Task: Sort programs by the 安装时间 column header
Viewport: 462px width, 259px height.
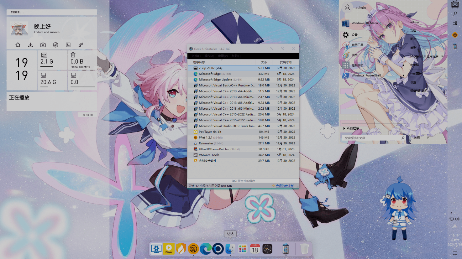Action: [286, 62]
